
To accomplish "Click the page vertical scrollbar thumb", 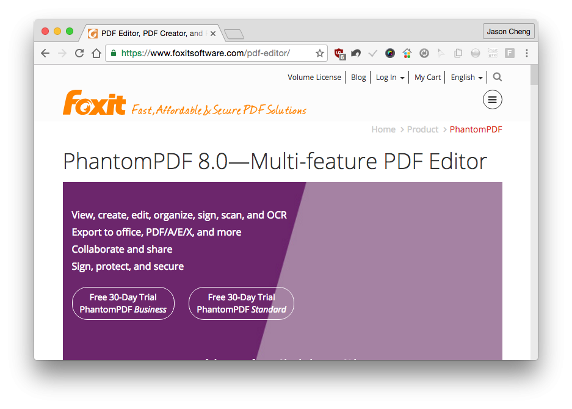I will point(534,74).
